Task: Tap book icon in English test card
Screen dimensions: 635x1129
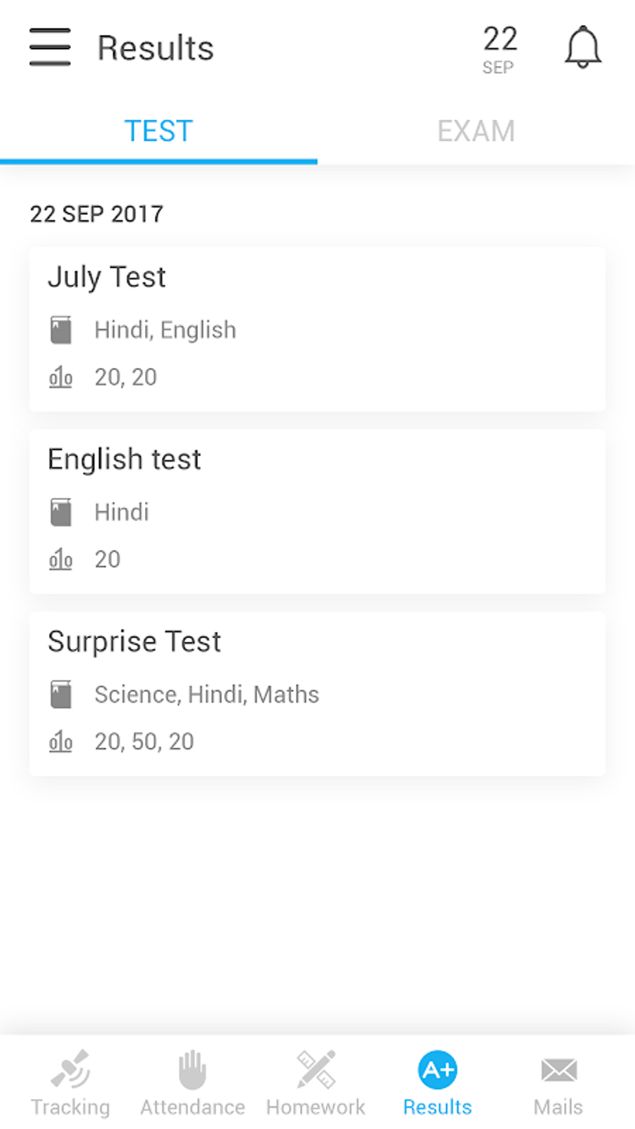Action: pos(61,513)
